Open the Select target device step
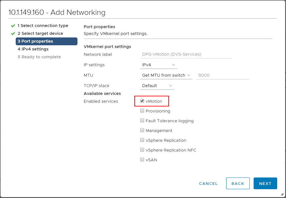 point(42,33)
